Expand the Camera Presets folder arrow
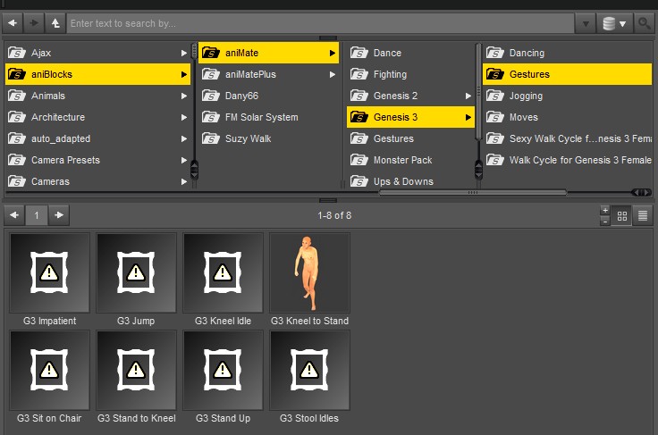 (x=184, y=160)
